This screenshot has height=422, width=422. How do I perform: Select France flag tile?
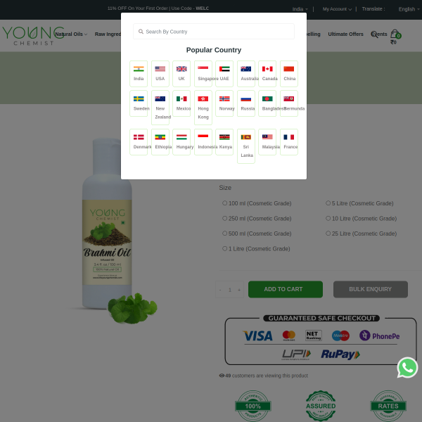(x=289, y=142)
